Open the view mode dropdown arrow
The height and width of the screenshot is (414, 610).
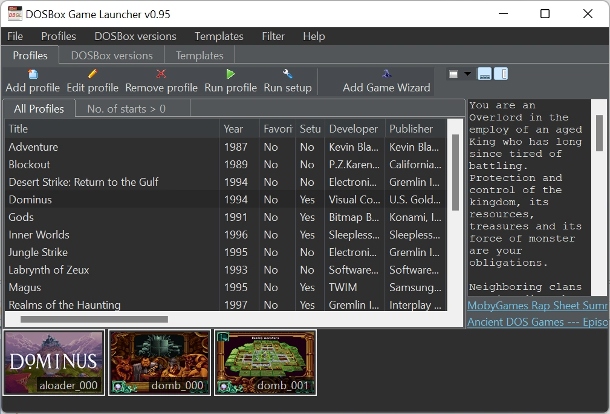click(467, 74)
